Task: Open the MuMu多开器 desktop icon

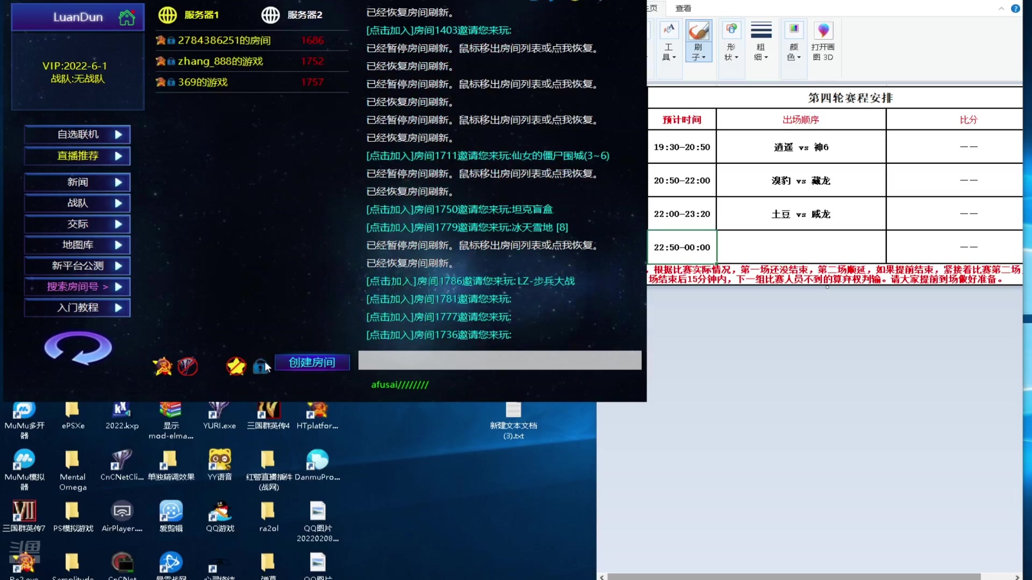Action: coord(24,421)
